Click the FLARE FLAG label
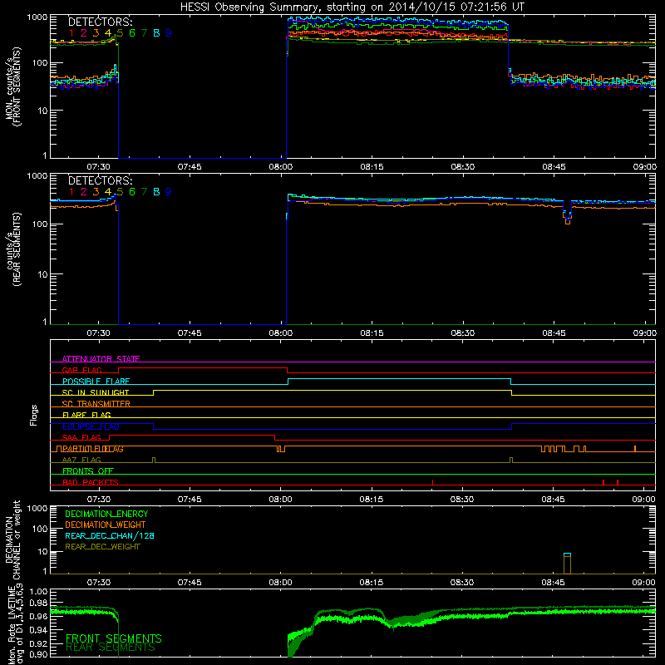This screenshot has width=665, height=665. click(x=86, y=415)
